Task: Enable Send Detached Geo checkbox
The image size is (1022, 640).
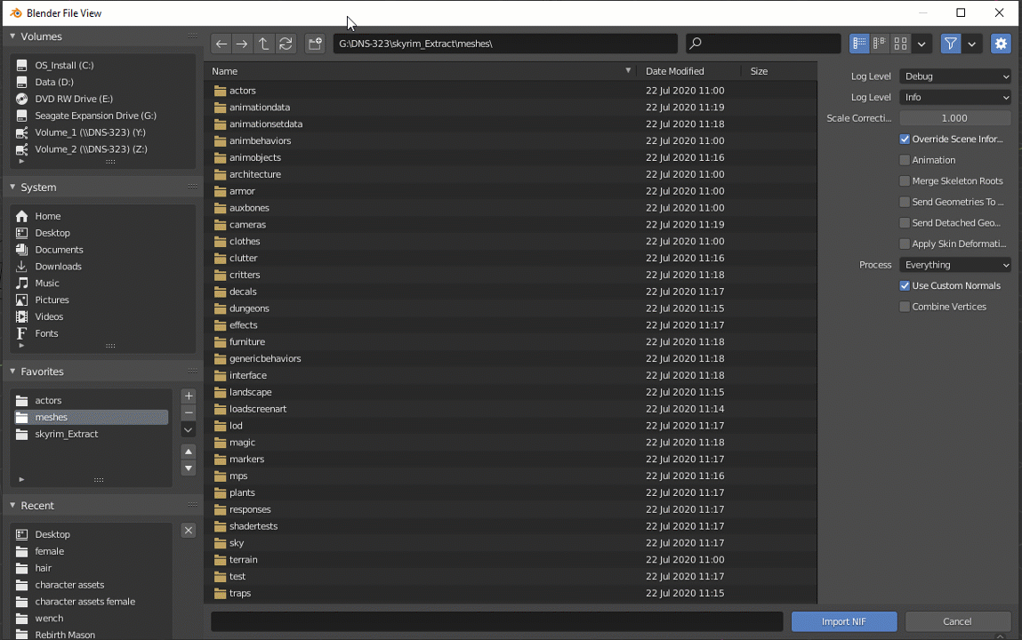Action: [905, 222]
